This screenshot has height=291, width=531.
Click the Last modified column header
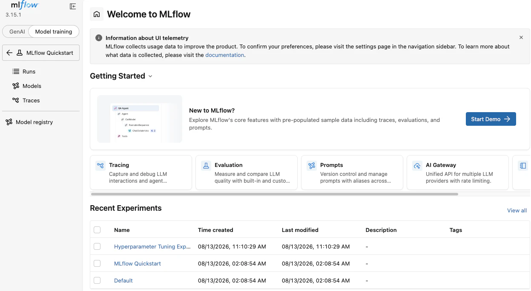click(x=300, y=230)
